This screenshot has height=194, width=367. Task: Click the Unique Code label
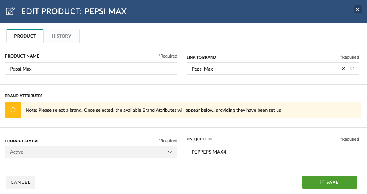pos(200,139)
